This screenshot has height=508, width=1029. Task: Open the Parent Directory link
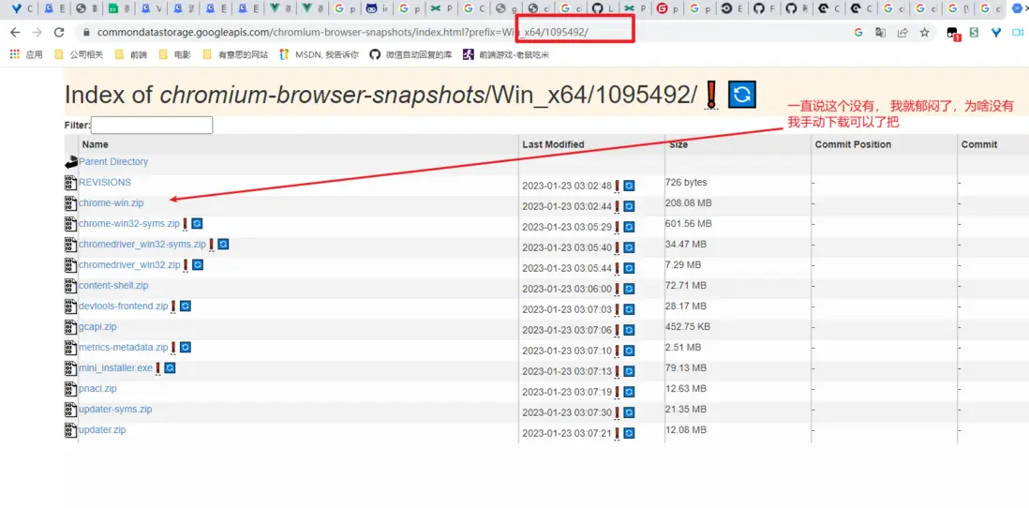coord(113,161)
